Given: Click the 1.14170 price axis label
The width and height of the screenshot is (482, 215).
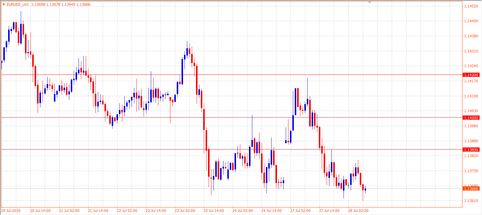Looking at the screenshot, I should click(471, 81).
